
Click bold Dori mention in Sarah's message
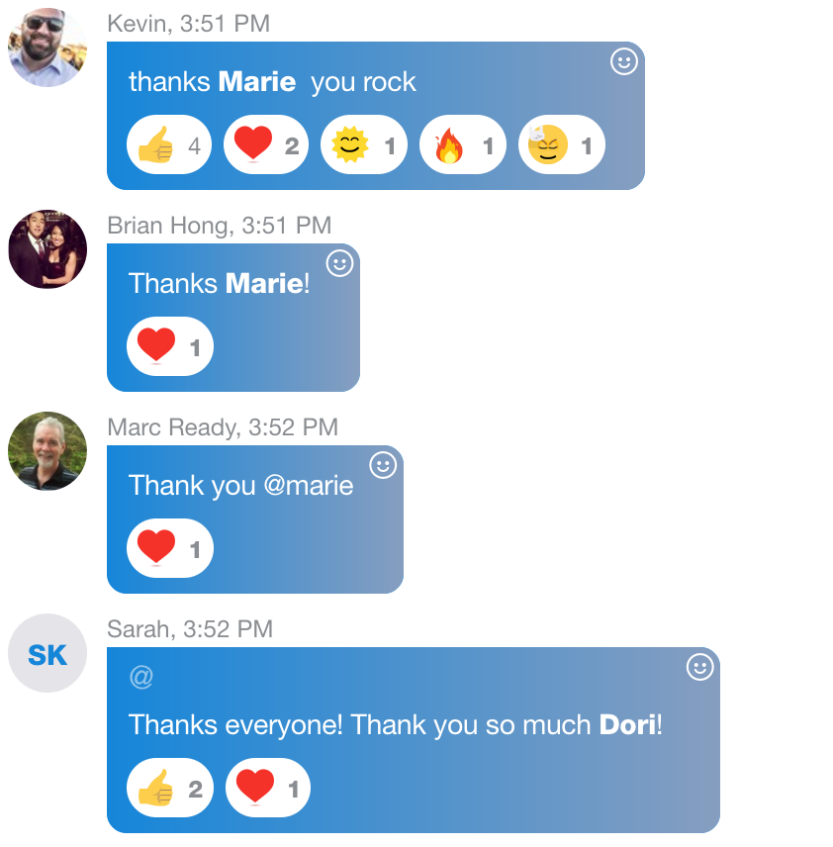(628, 725)
